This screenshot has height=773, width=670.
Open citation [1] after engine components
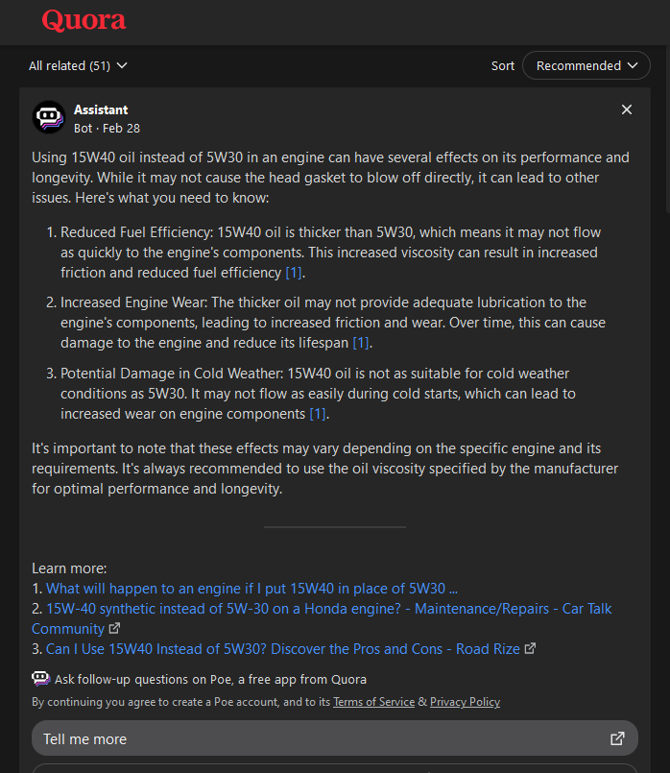tap(318, 414)
